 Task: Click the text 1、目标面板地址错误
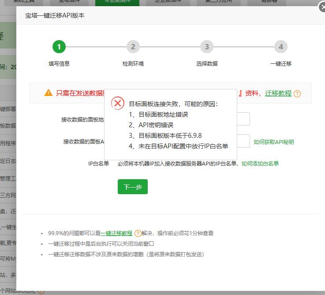pyautogui.click(x=158, y=114)
